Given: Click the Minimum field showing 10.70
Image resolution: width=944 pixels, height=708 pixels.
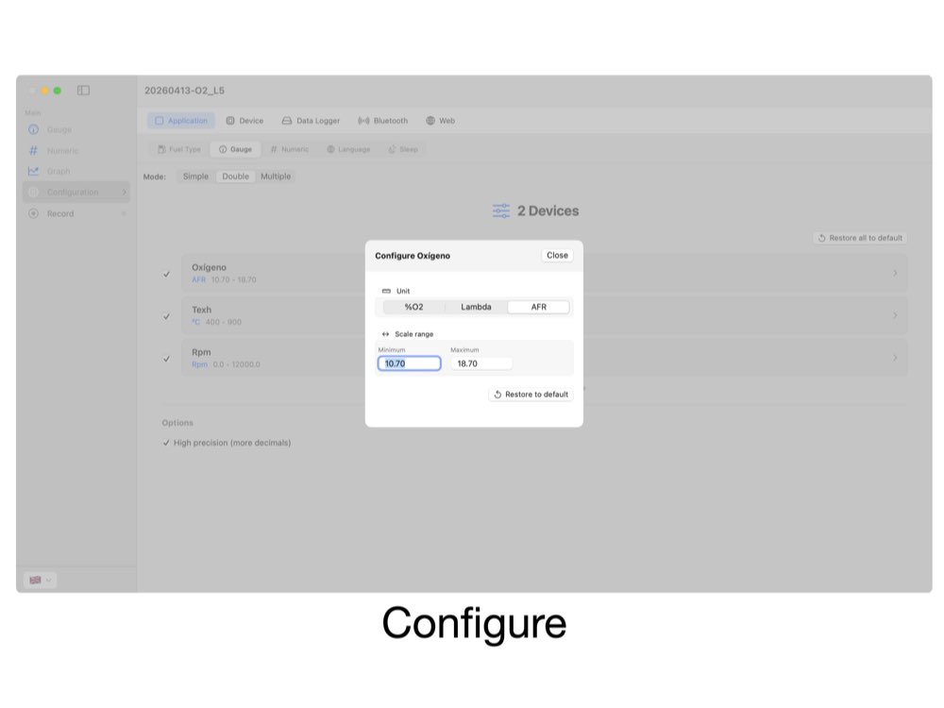Looking at the screenshot, I should point(410,363).
